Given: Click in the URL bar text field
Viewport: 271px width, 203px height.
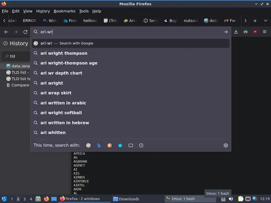Looking at the screenshot, I should [130, 32].
